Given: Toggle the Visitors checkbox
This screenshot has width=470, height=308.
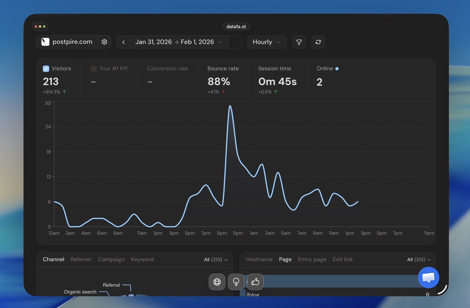Looking at the screenshot, I should 46,69.
